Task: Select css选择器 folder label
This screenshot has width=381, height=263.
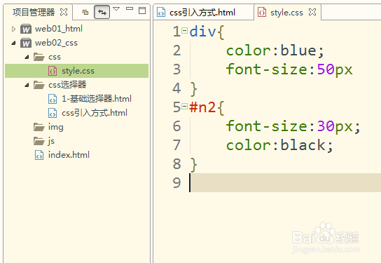Action: 67,85
